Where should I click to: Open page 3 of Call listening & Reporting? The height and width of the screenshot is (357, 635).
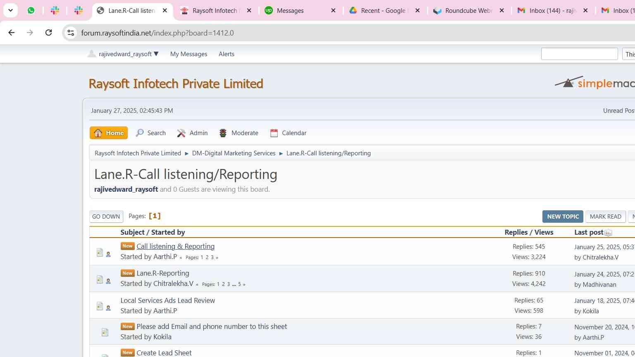pos(212,257)
